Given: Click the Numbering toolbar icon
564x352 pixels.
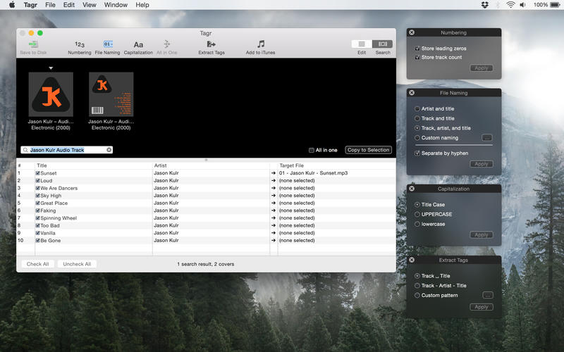Looking at the screenshot, I should [x=79, y=44].
